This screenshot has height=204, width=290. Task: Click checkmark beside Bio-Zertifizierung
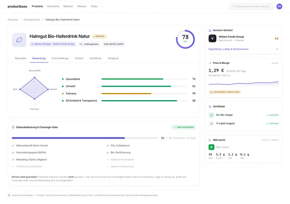(108, 152)
